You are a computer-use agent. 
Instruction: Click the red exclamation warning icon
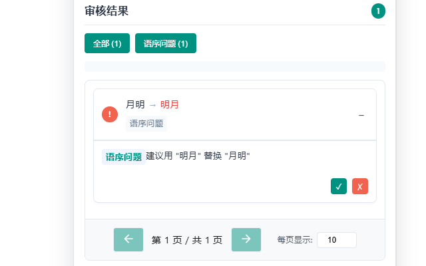[x=110, y=114]
